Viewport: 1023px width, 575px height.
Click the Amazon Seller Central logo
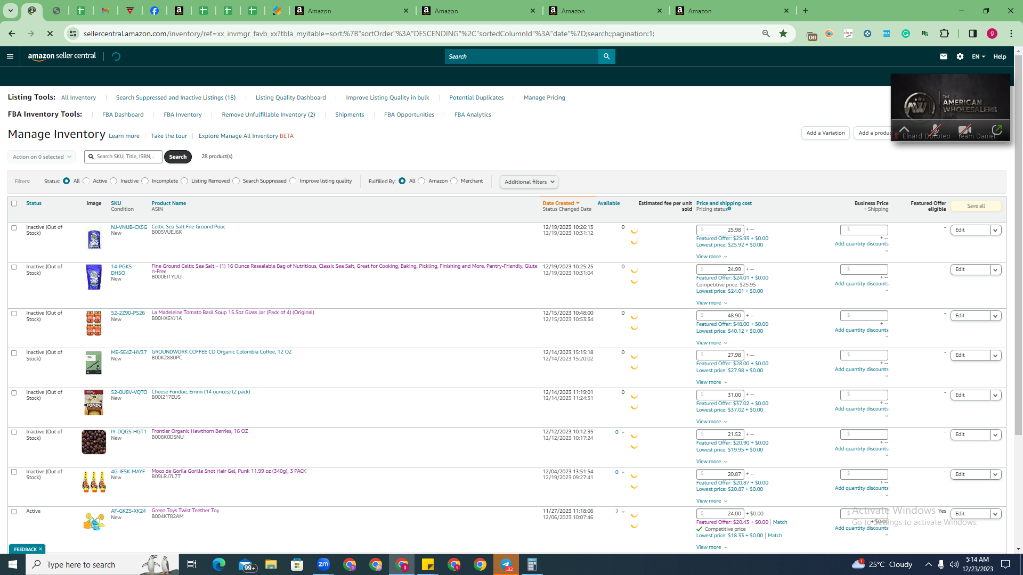62,56
